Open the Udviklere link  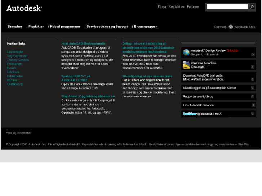pos(13,72)
